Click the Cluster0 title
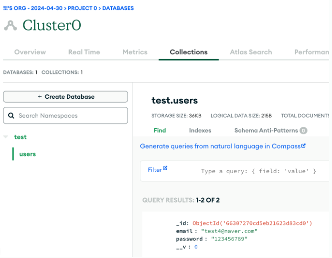 [52, 25]
